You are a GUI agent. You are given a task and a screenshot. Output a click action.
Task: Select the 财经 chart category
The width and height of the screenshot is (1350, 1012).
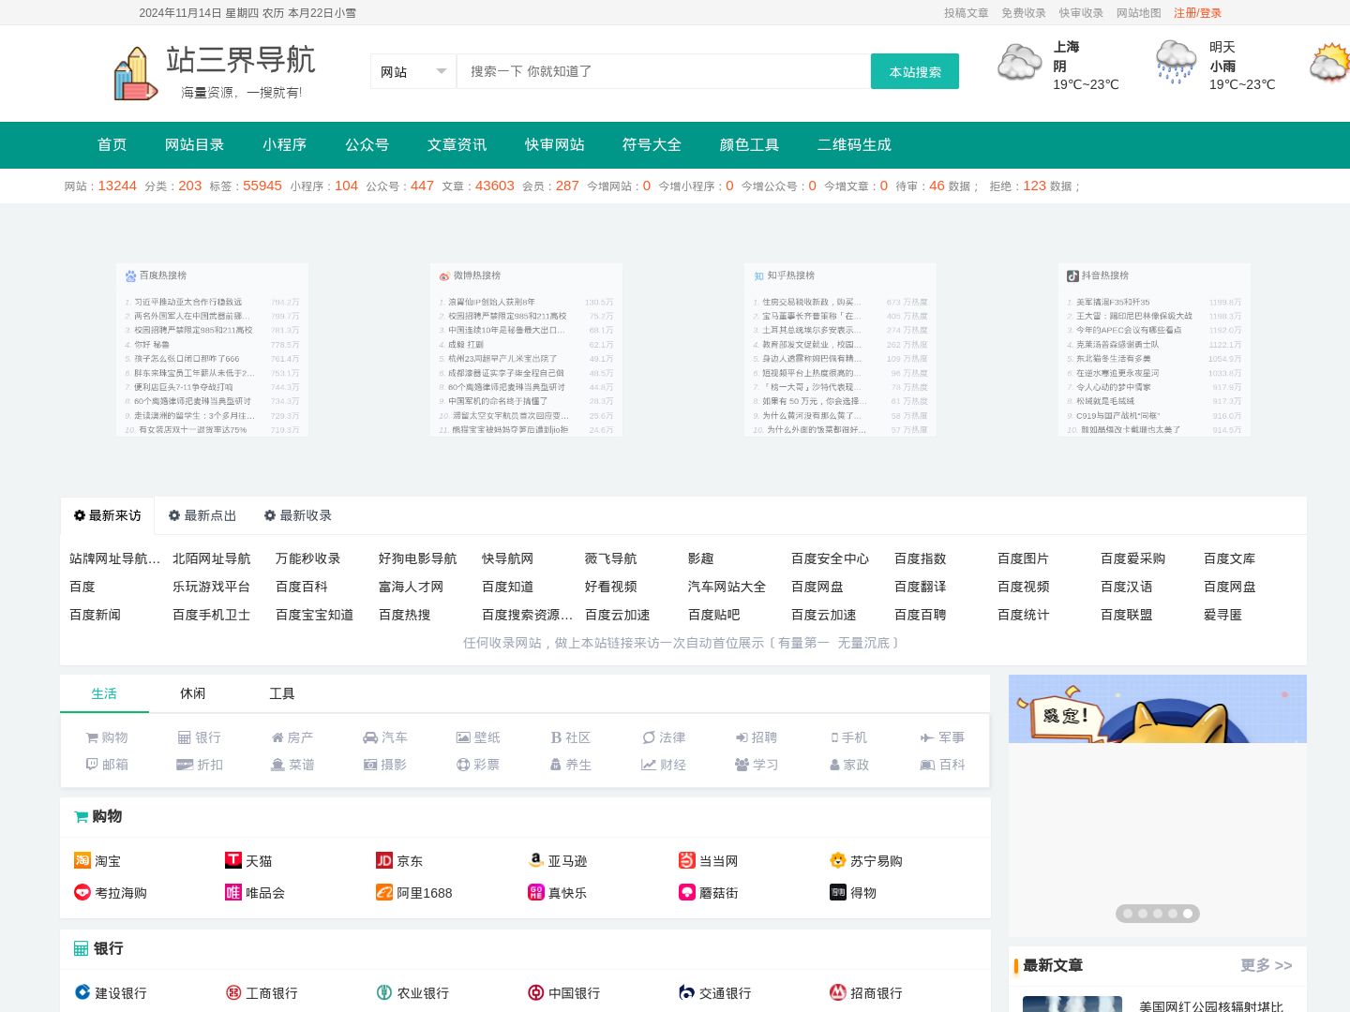pos(664,765)
